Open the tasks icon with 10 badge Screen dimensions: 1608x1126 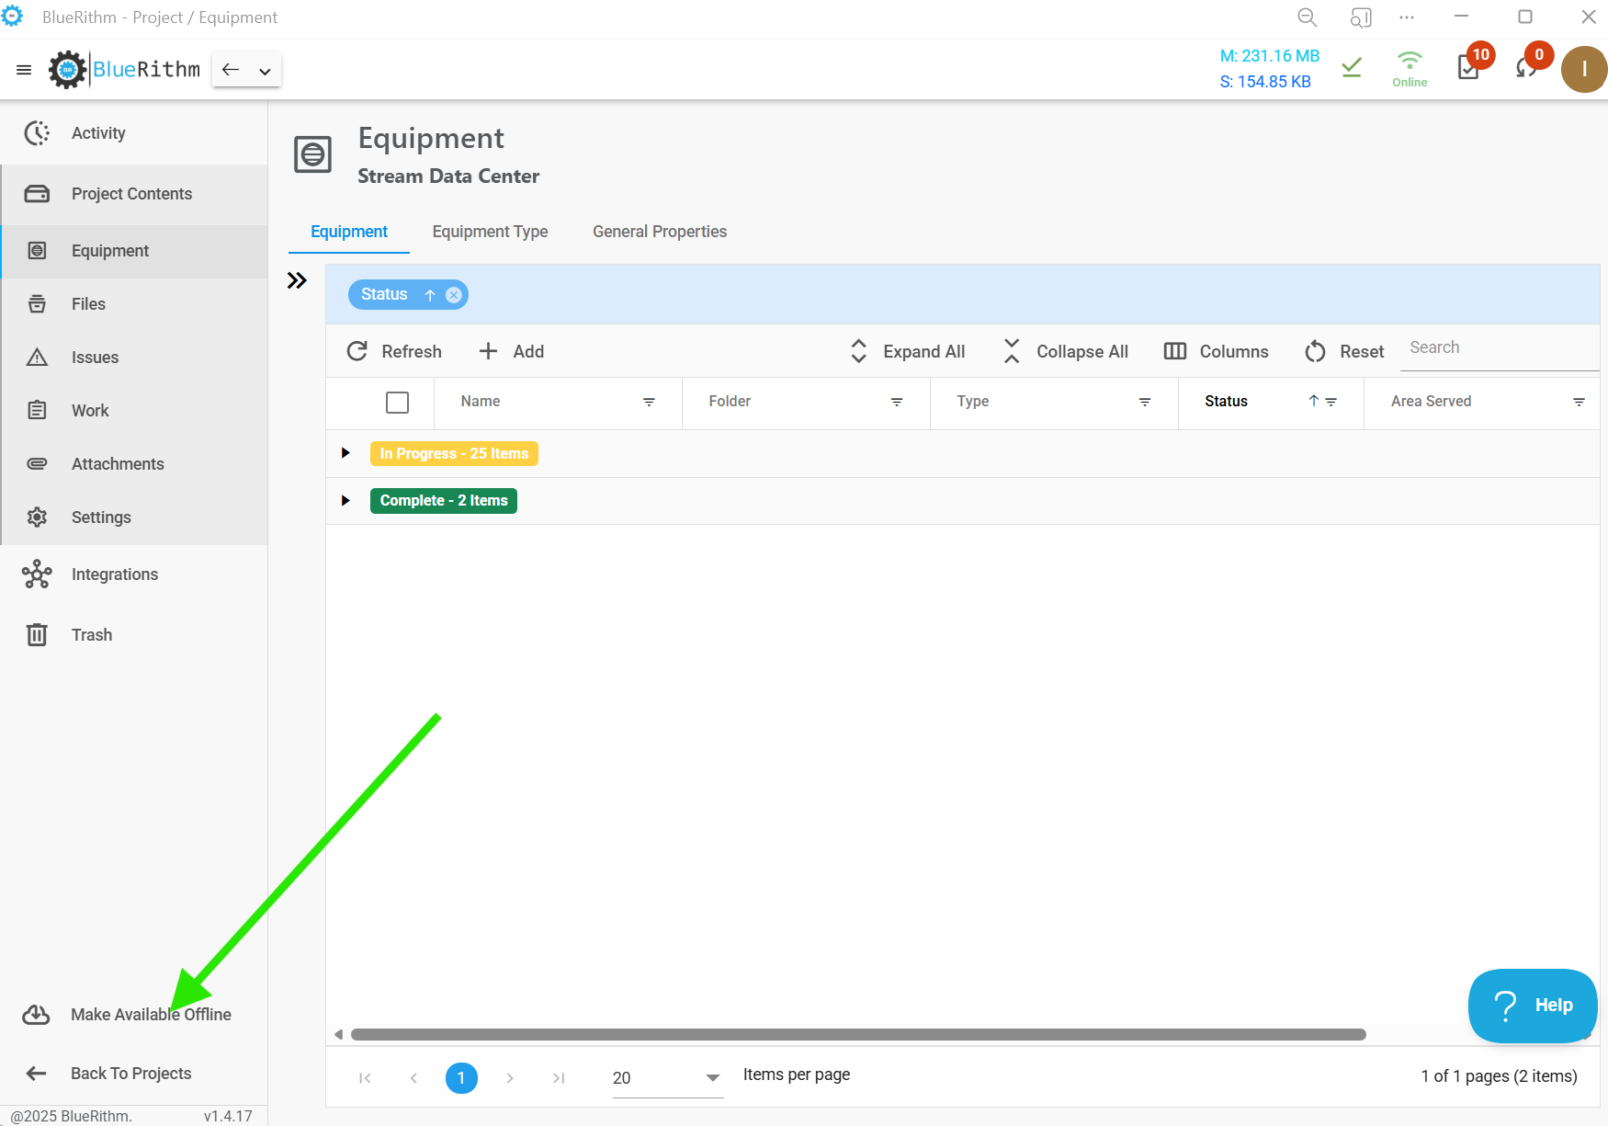[1469, 67]
